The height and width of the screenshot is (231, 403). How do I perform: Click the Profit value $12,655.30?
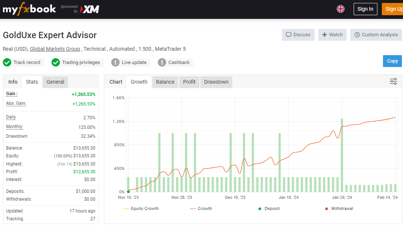pyautogui.click(x=84, y=172)
